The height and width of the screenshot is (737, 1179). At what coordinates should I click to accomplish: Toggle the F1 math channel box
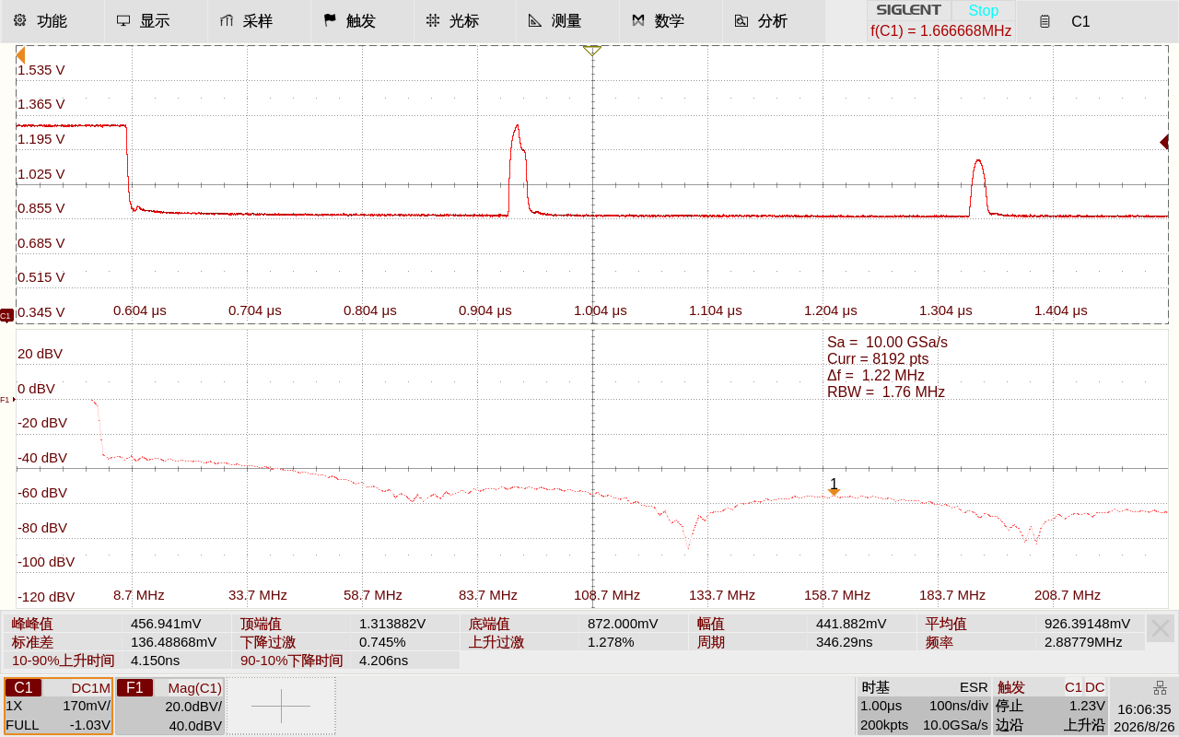pyautogui.click(x=170, y=706)
